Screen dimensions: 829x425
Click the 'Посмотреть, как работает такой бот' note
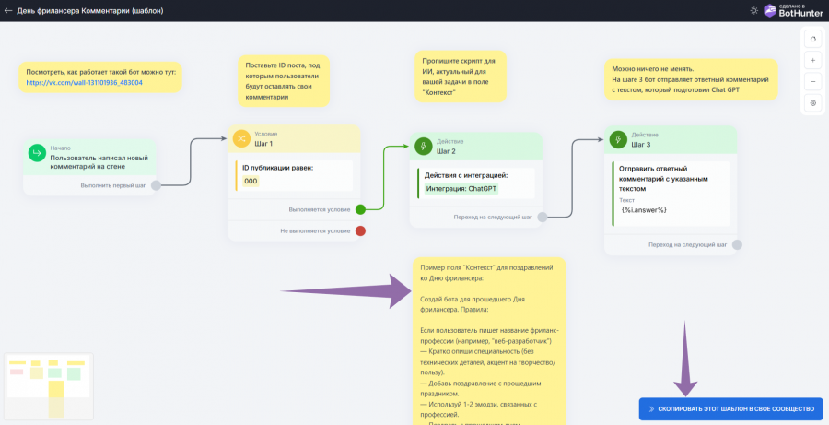pyautogui.click(x=100, y=77)
